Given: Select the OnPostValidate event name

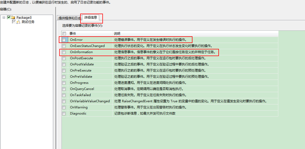Looking at the screenshot, I should (x=82, y=64).
